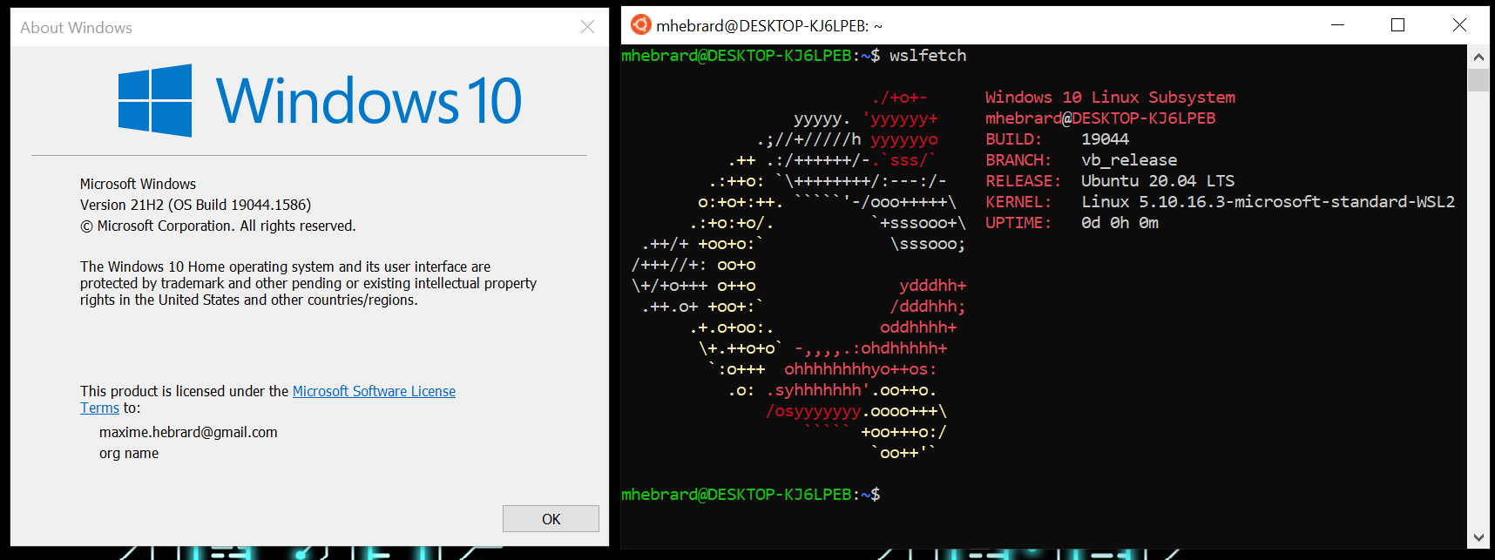Click the 'About Windows' title bar text
Screen dimensions: 1495x560
click(77, 28)
